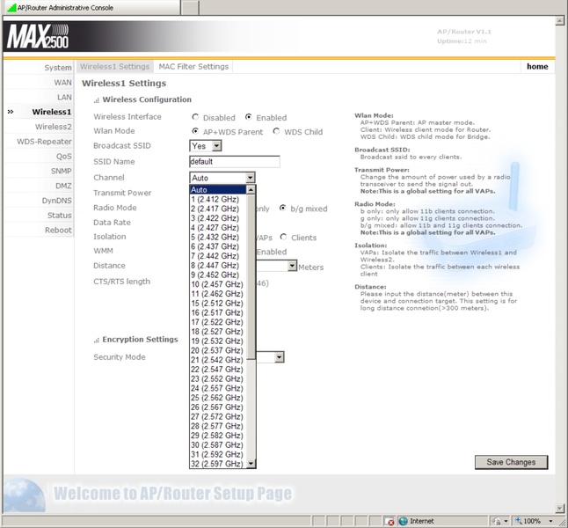Pick channel 3 (2.422 GHz)

[218, 218]
